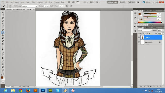Select the Horizontal Type tool
Image resolution: width=165 pixels, height=93 pixels.
[x=3, y=55]
